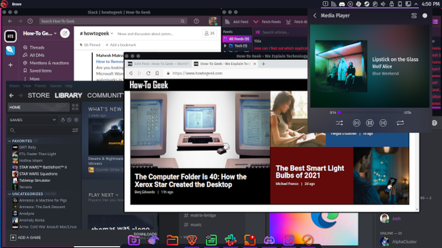The image size is (442, 248).
Task: Click Fetch Feeds in feed reader
Action: coord(267,22)
